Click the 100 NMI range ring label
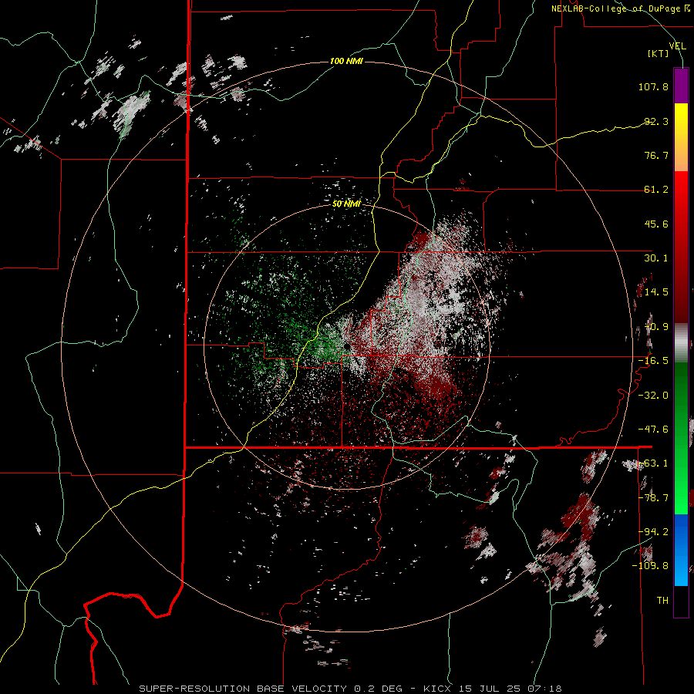Viewport: 694px width, 694px height. 346,61
